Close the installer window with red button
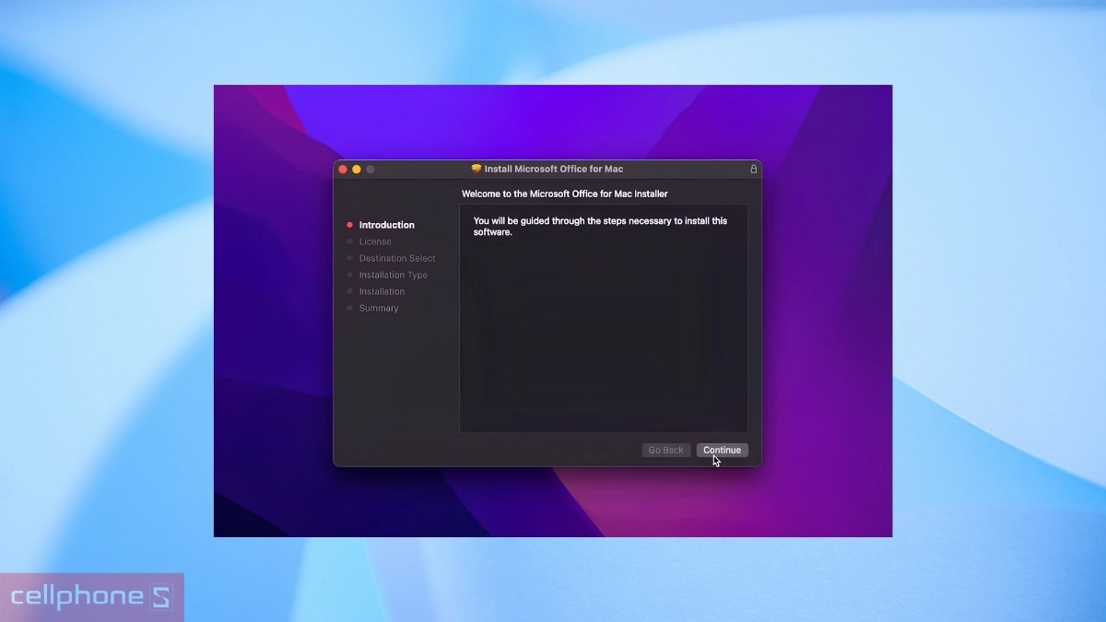Viewport: 1106px width, 622px height. pos(343,170)
